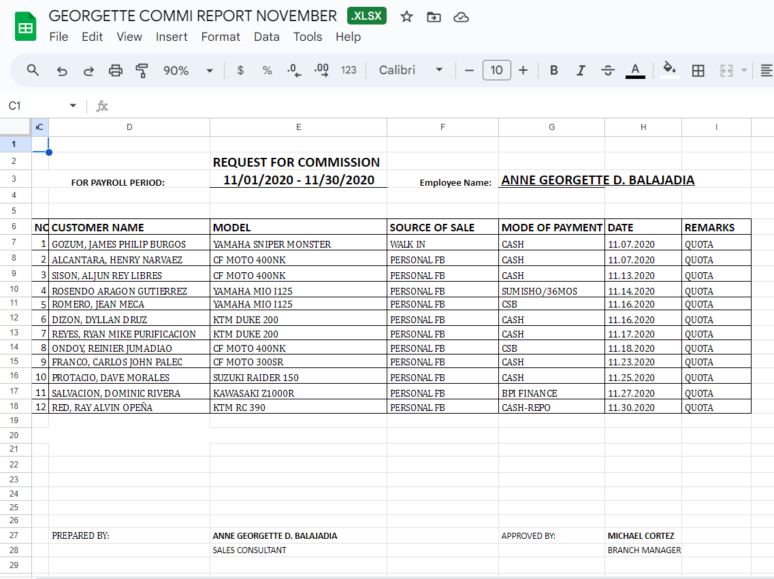Open the horizontal align tool

[766, 71]
